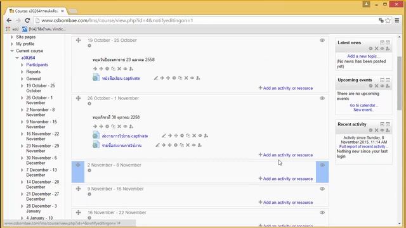Open settings gear for captivate resource in 19 October section
The height and width of the screenshot is (228, 406).
(174, 78)
